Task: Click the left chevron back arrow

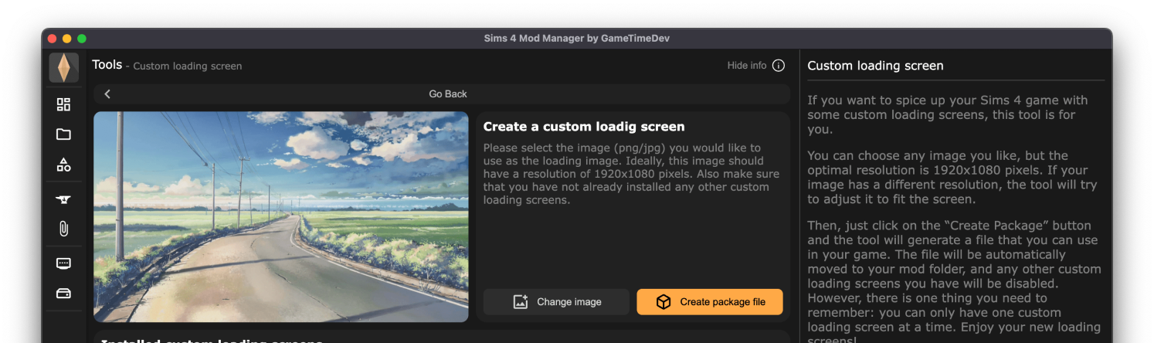Action: 107,94
